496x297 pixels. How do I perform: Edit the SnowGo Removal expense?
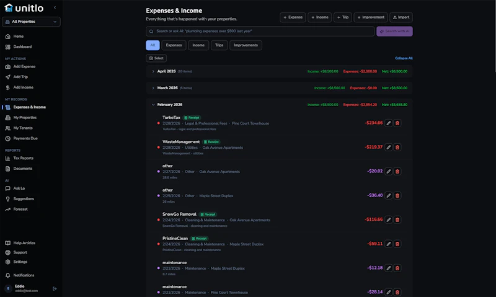[389, 219]
